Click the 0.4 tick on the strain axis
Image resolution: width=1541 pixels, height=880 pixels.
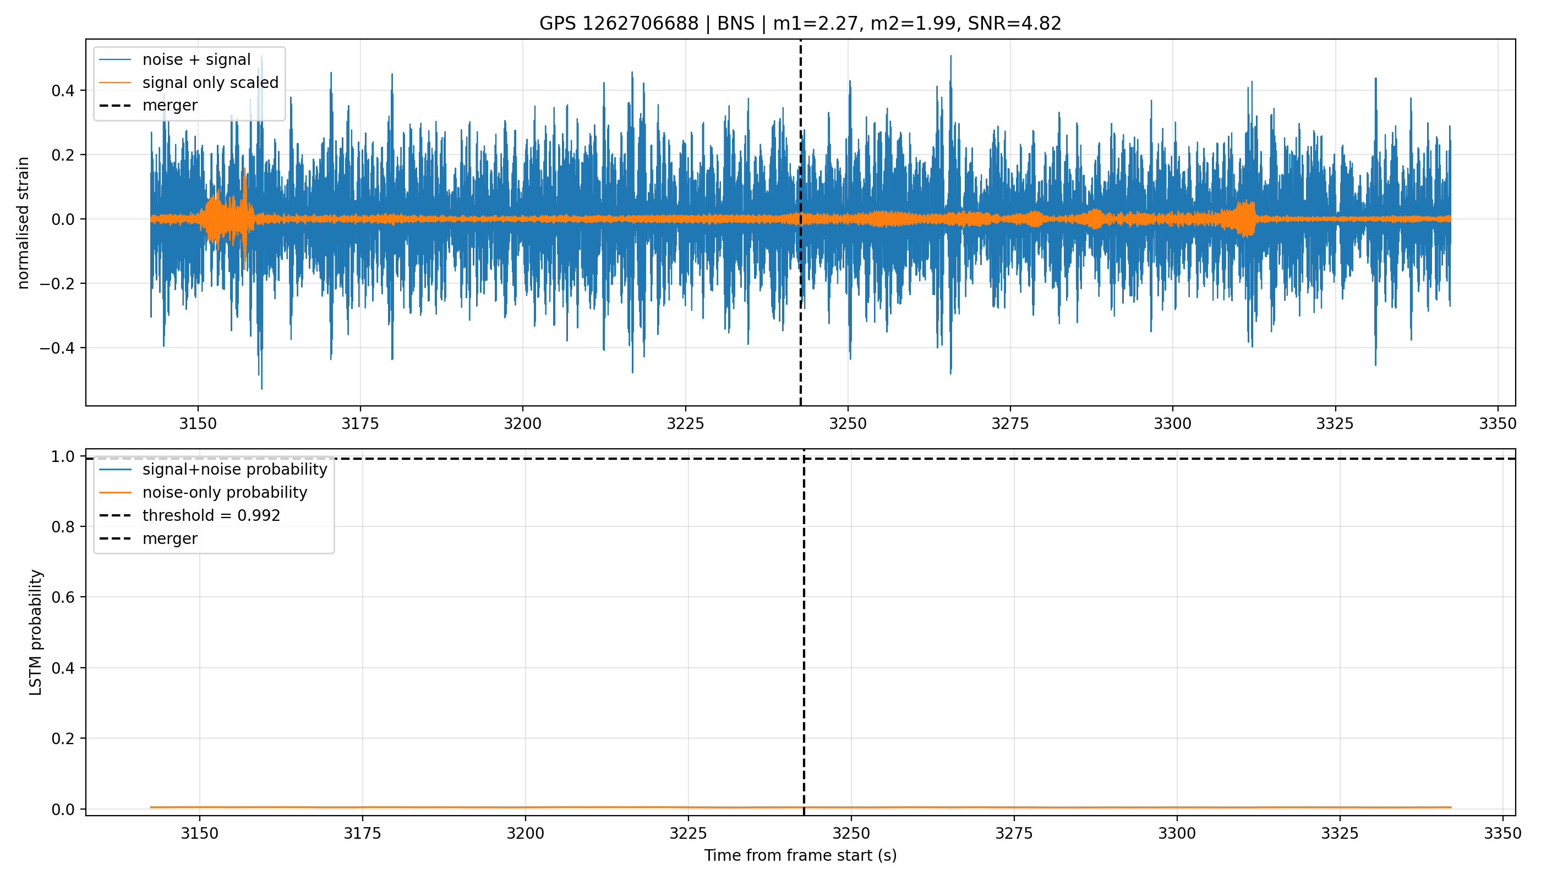pos(63,91)
